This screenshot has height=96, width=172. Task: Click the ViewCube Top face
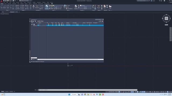coord(166,18)
